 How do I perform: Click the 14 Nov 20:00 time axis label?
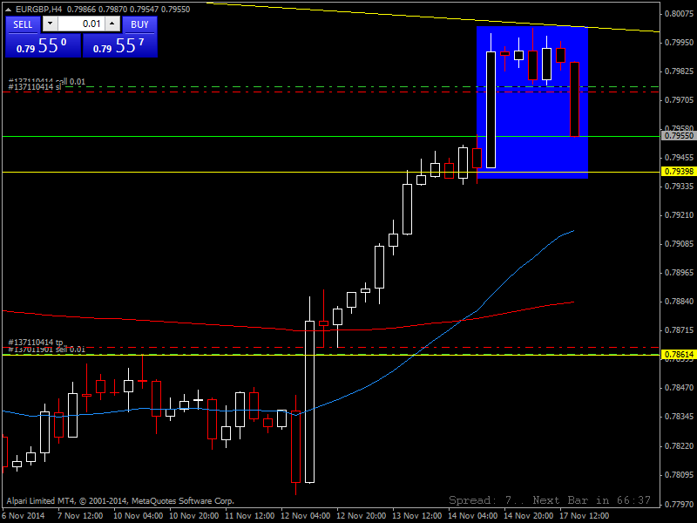tap(529, 516)
